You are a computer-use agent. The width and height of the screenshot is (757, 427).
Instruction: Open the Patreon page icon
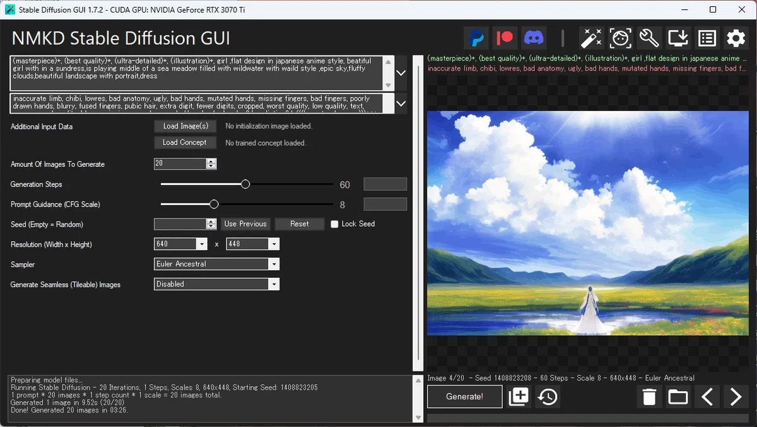(x=505, y=38)
